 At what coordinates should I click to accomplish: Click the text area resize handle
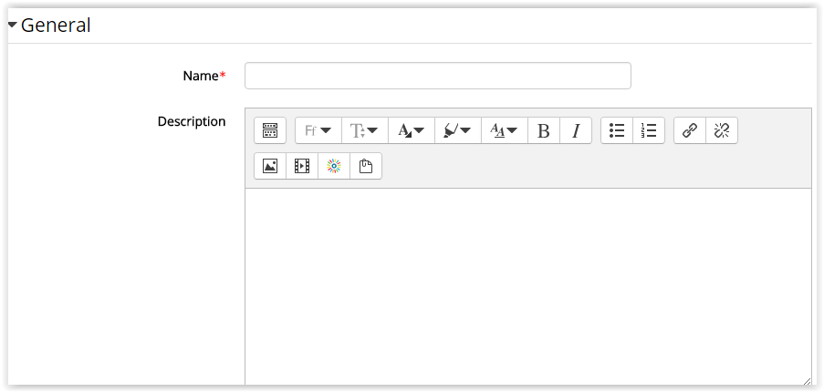[x=807, y=382]
